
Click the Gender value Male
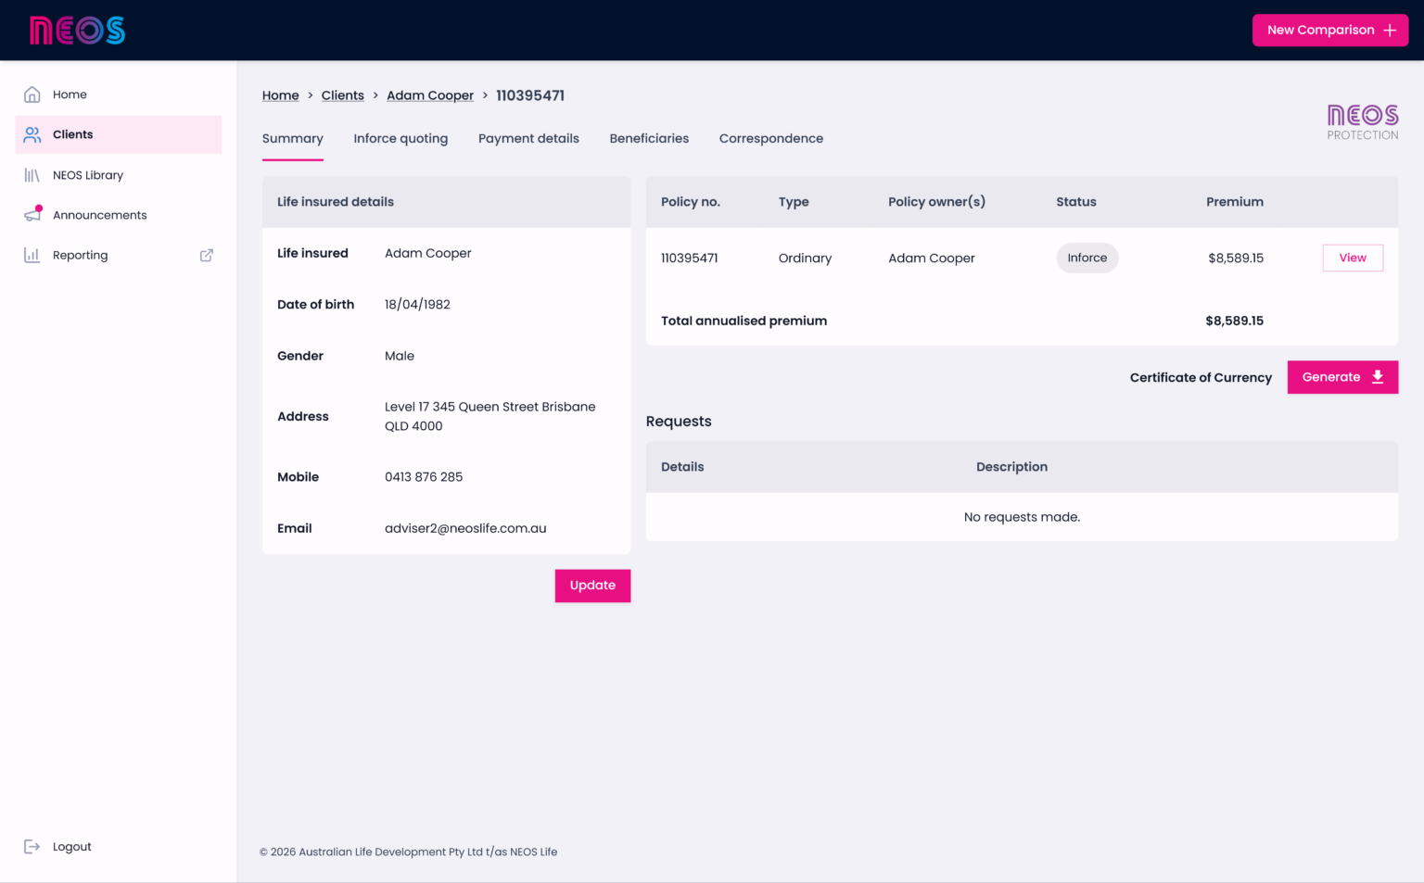point(400,356)
